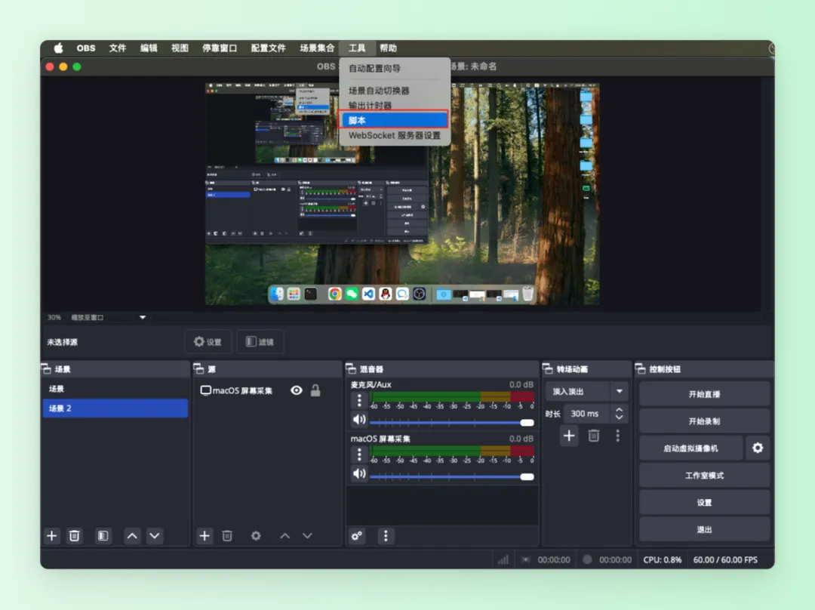This screenshot has width=815, height=610.
Task: Open the 视图 menu
Action: (180, 48)
